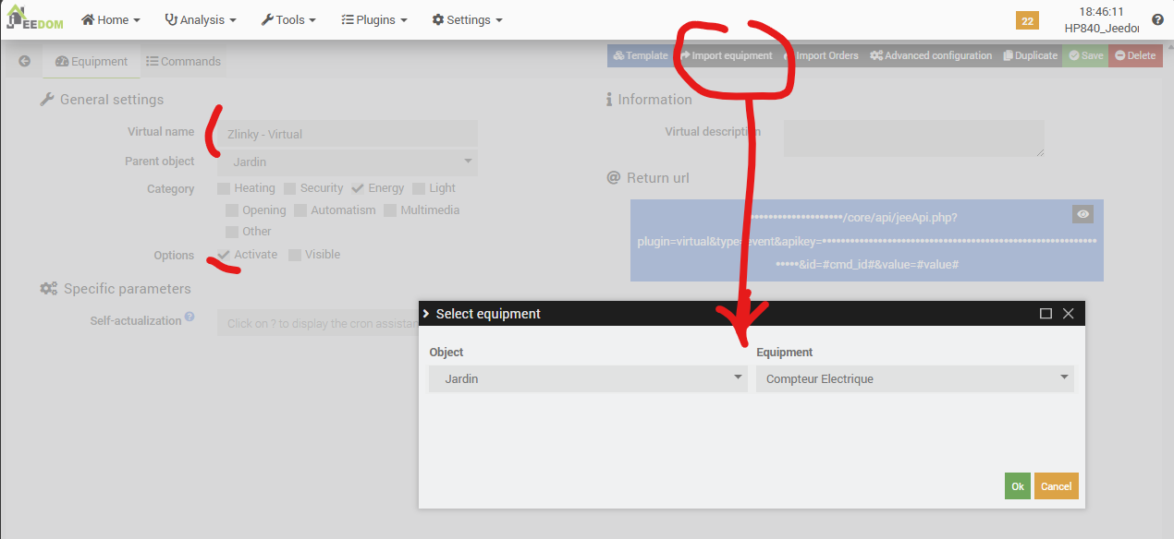Reveal the API key with eye icon

coord(1083,214)
